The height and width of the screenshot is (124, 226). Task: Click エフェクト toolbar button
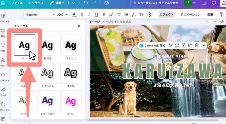166,15
